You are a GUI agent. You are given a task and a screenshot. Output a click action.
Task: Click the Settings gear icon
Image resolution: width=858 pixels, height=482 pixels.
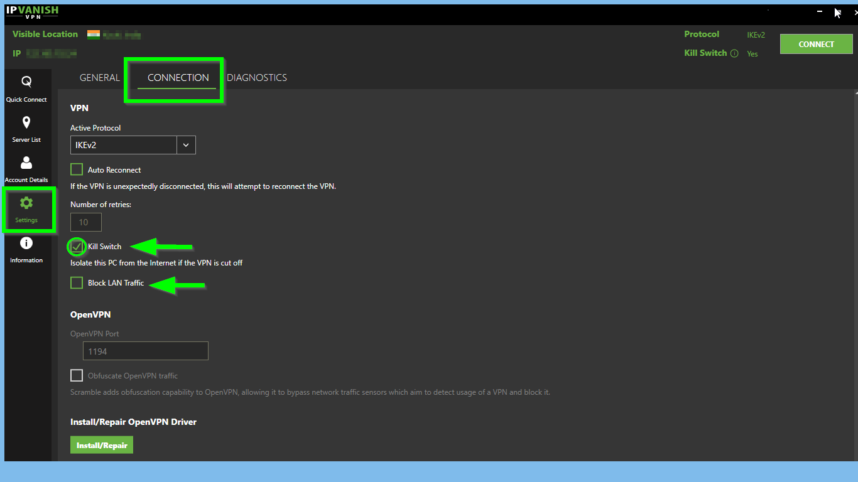[26, 203]
